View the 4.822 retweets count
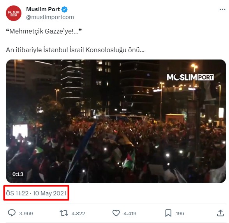The image size is (229, 223). click(78, 214)
